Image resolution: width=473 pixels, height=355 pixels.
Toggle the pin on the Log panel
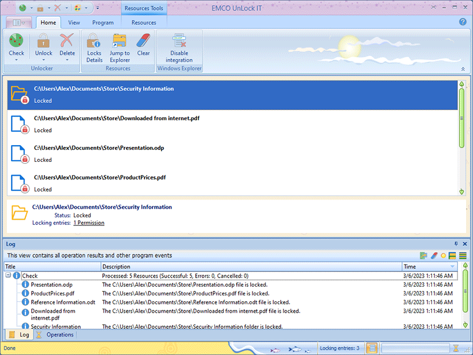tap(456, 244)
